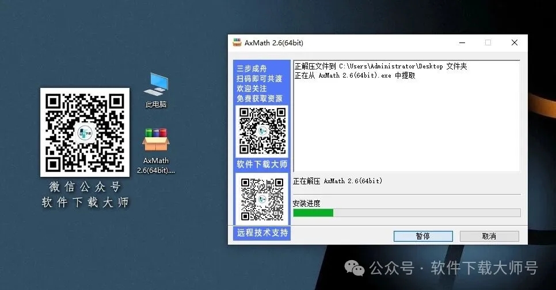Click the QR code above 远程技术支持

[x=262, y=199]
